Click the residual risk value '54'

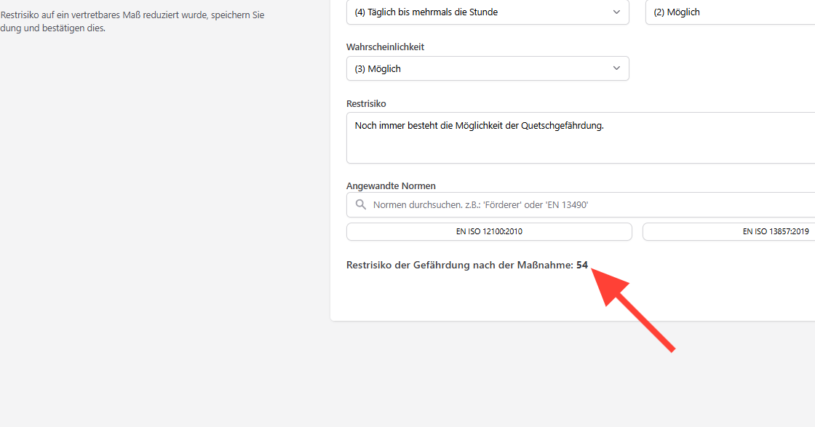582,265
